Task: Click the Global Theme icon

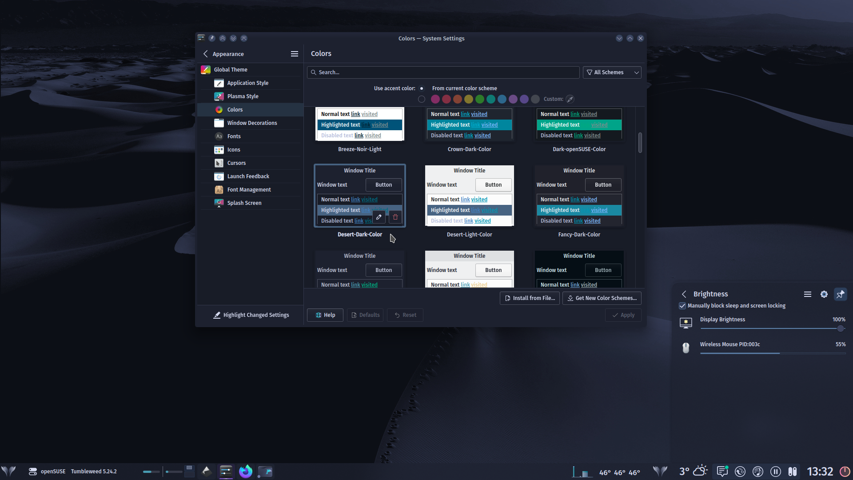Action: [x=206, y=70]
